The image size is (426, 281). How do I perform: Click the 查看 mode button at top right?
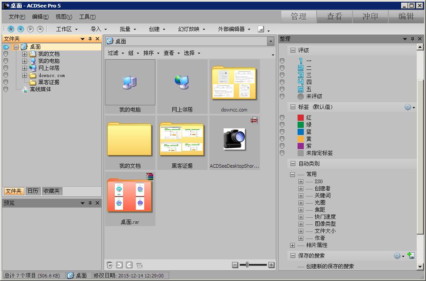click(x=334, y=16)
